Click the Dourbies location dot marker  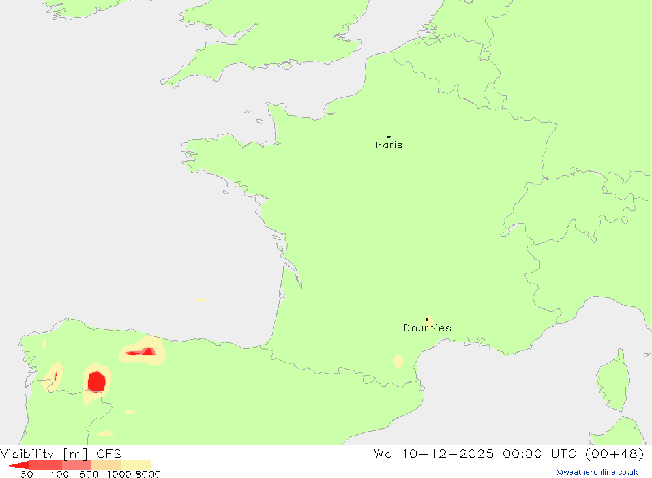[x=427, y=320]
